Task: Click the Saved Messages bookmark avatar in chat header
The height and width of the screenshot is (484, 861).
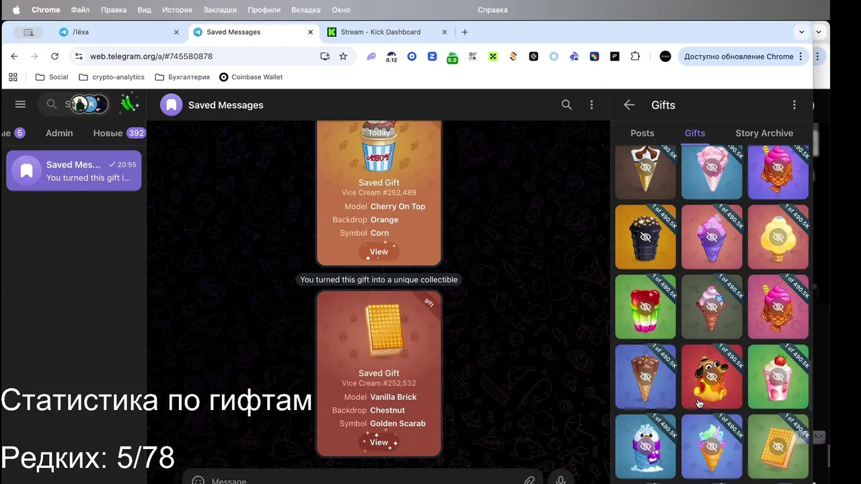Action: [172, 105]
